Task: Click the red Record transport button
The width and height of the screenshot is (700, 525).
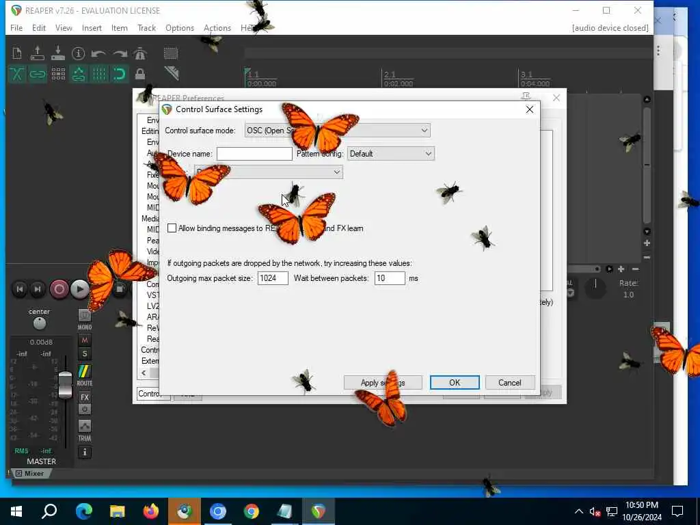Action: coord(59,289)
